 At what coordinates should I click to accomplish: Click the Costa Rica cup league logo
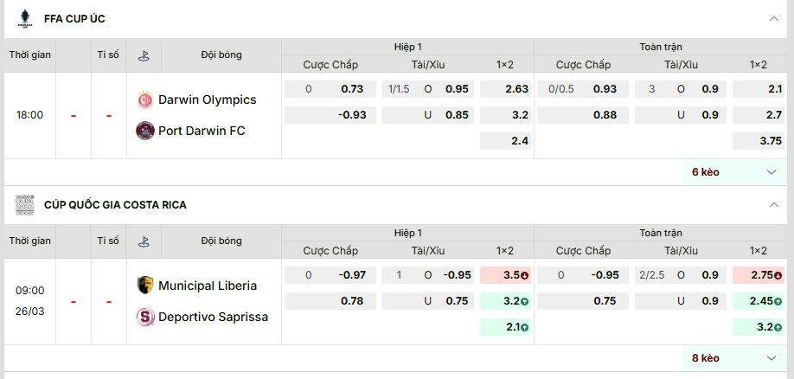[23, 204]
